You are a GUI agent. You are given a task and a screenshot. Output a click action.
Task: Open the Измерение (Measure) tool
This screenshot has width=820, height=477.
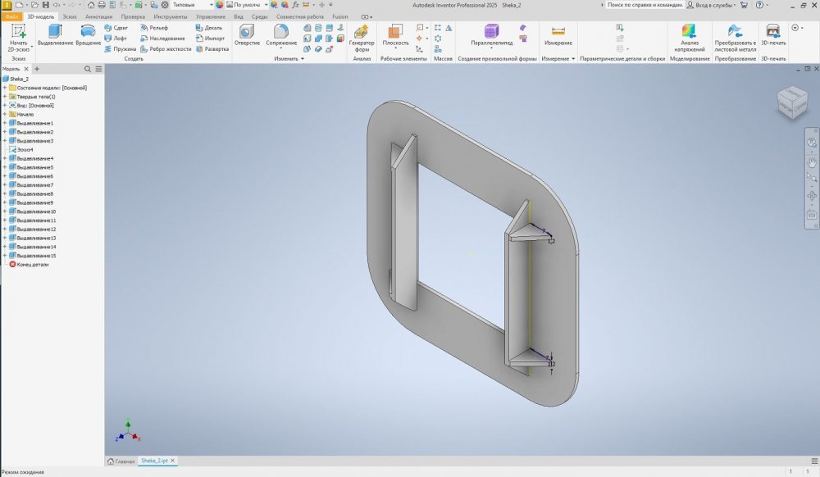tap(558, 34)
